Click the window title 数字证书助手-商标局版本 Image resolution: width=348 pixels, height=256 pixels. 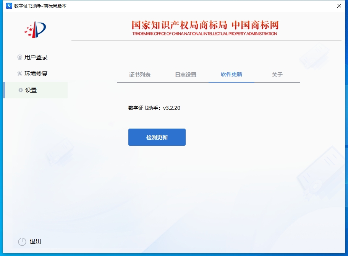coord(40,6)
